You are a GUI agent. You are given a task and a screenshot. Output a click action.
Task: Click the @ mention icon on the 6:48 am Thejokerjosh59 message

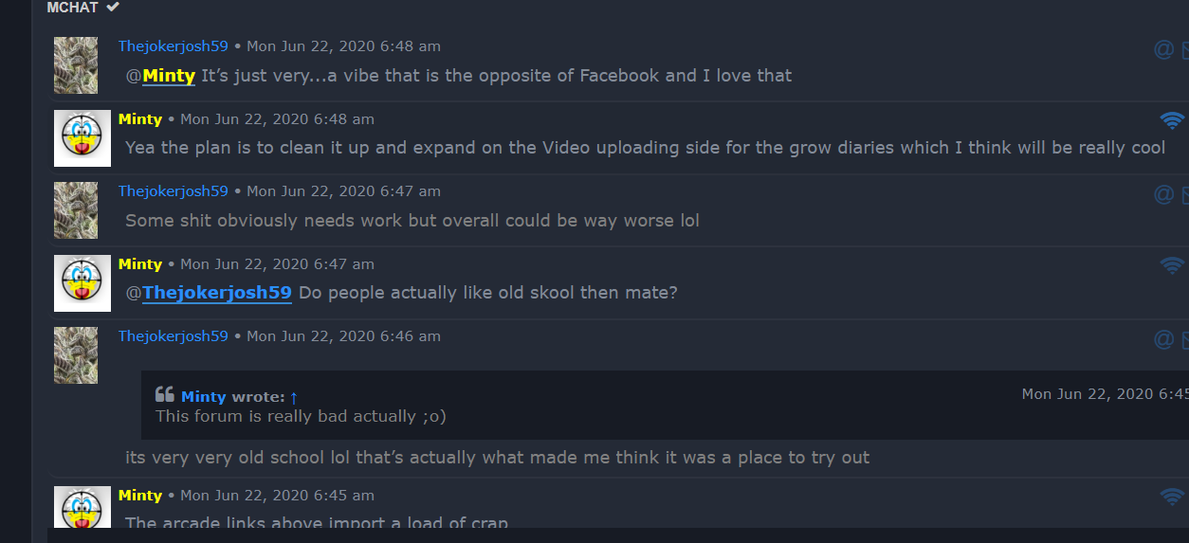[x=1163, y=49]
